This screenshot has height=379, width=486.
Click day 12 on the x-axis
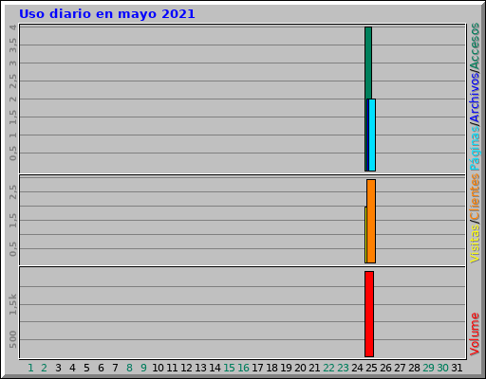(186, 368)
